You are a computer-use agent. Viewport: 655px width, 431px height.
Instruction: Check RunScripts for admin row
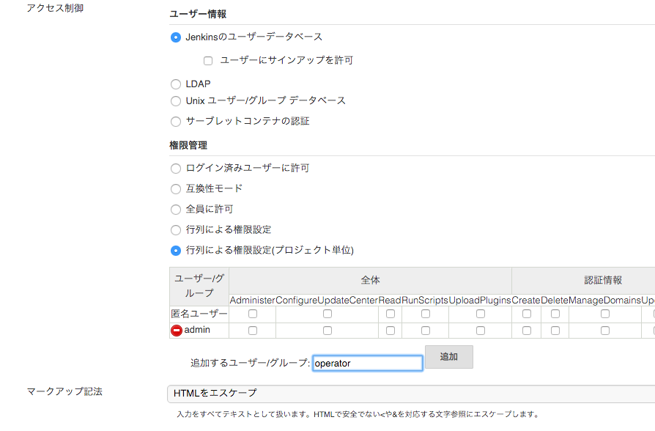pos(426,331)
